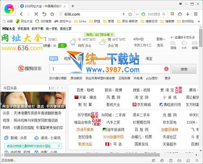Select the 网页 search tab

click(x=54, y=58)
